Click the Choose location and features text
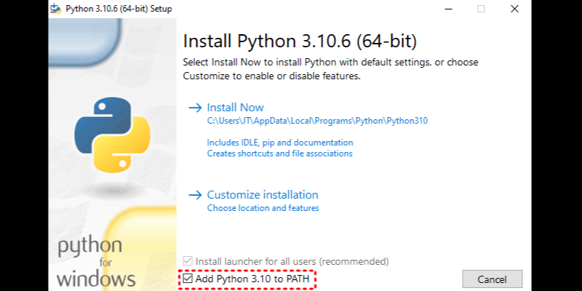The width and height of the screenshot is (582, 291). click(x=263, y=208)
